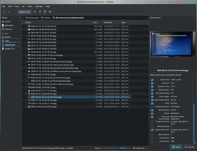This screenshot has height=151, width=197.
Task: Click the Back navigation arrow
Action: 4,12
